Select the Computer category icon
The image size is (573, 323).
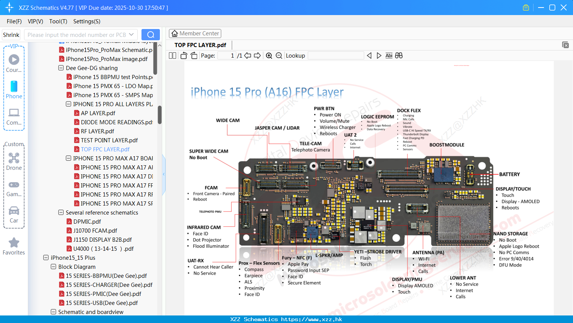14,113
